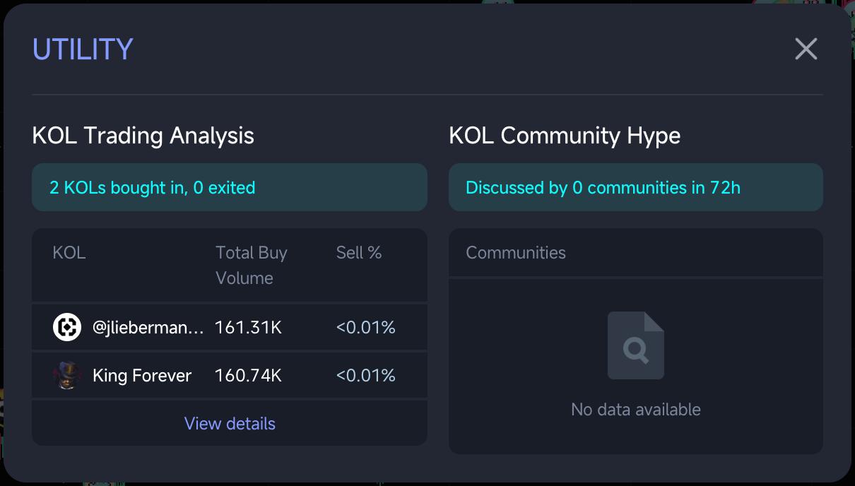The width and height of the screenshot is (855, 486).
Task: Click the "No data available" text
Action: [x=635, y=409]
